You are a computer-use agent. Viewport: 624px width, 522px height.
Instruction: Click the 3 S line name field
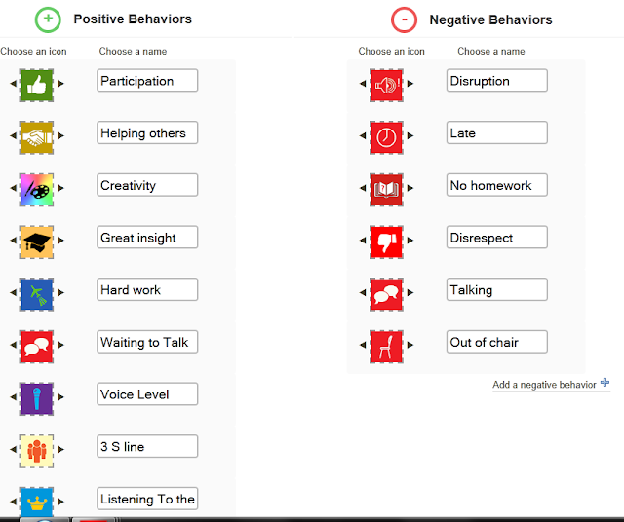point(147,446)
